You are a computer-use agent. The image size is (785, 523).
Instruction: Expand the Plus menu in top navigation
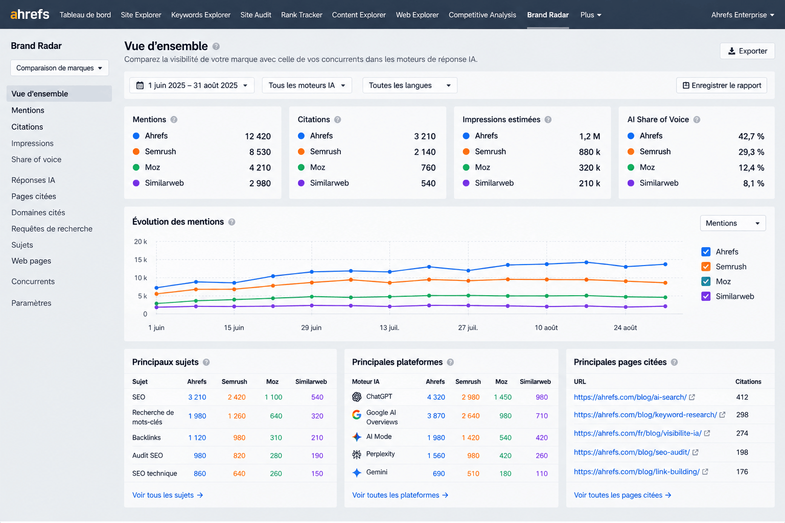click(x=591, y=15)
